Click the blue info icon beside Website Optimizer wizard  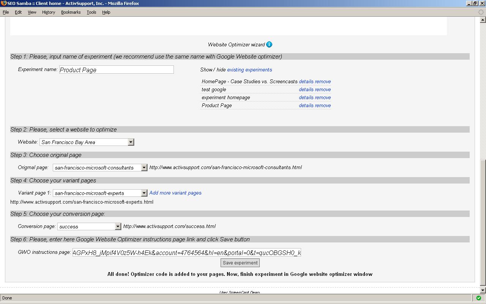point(269,44)
